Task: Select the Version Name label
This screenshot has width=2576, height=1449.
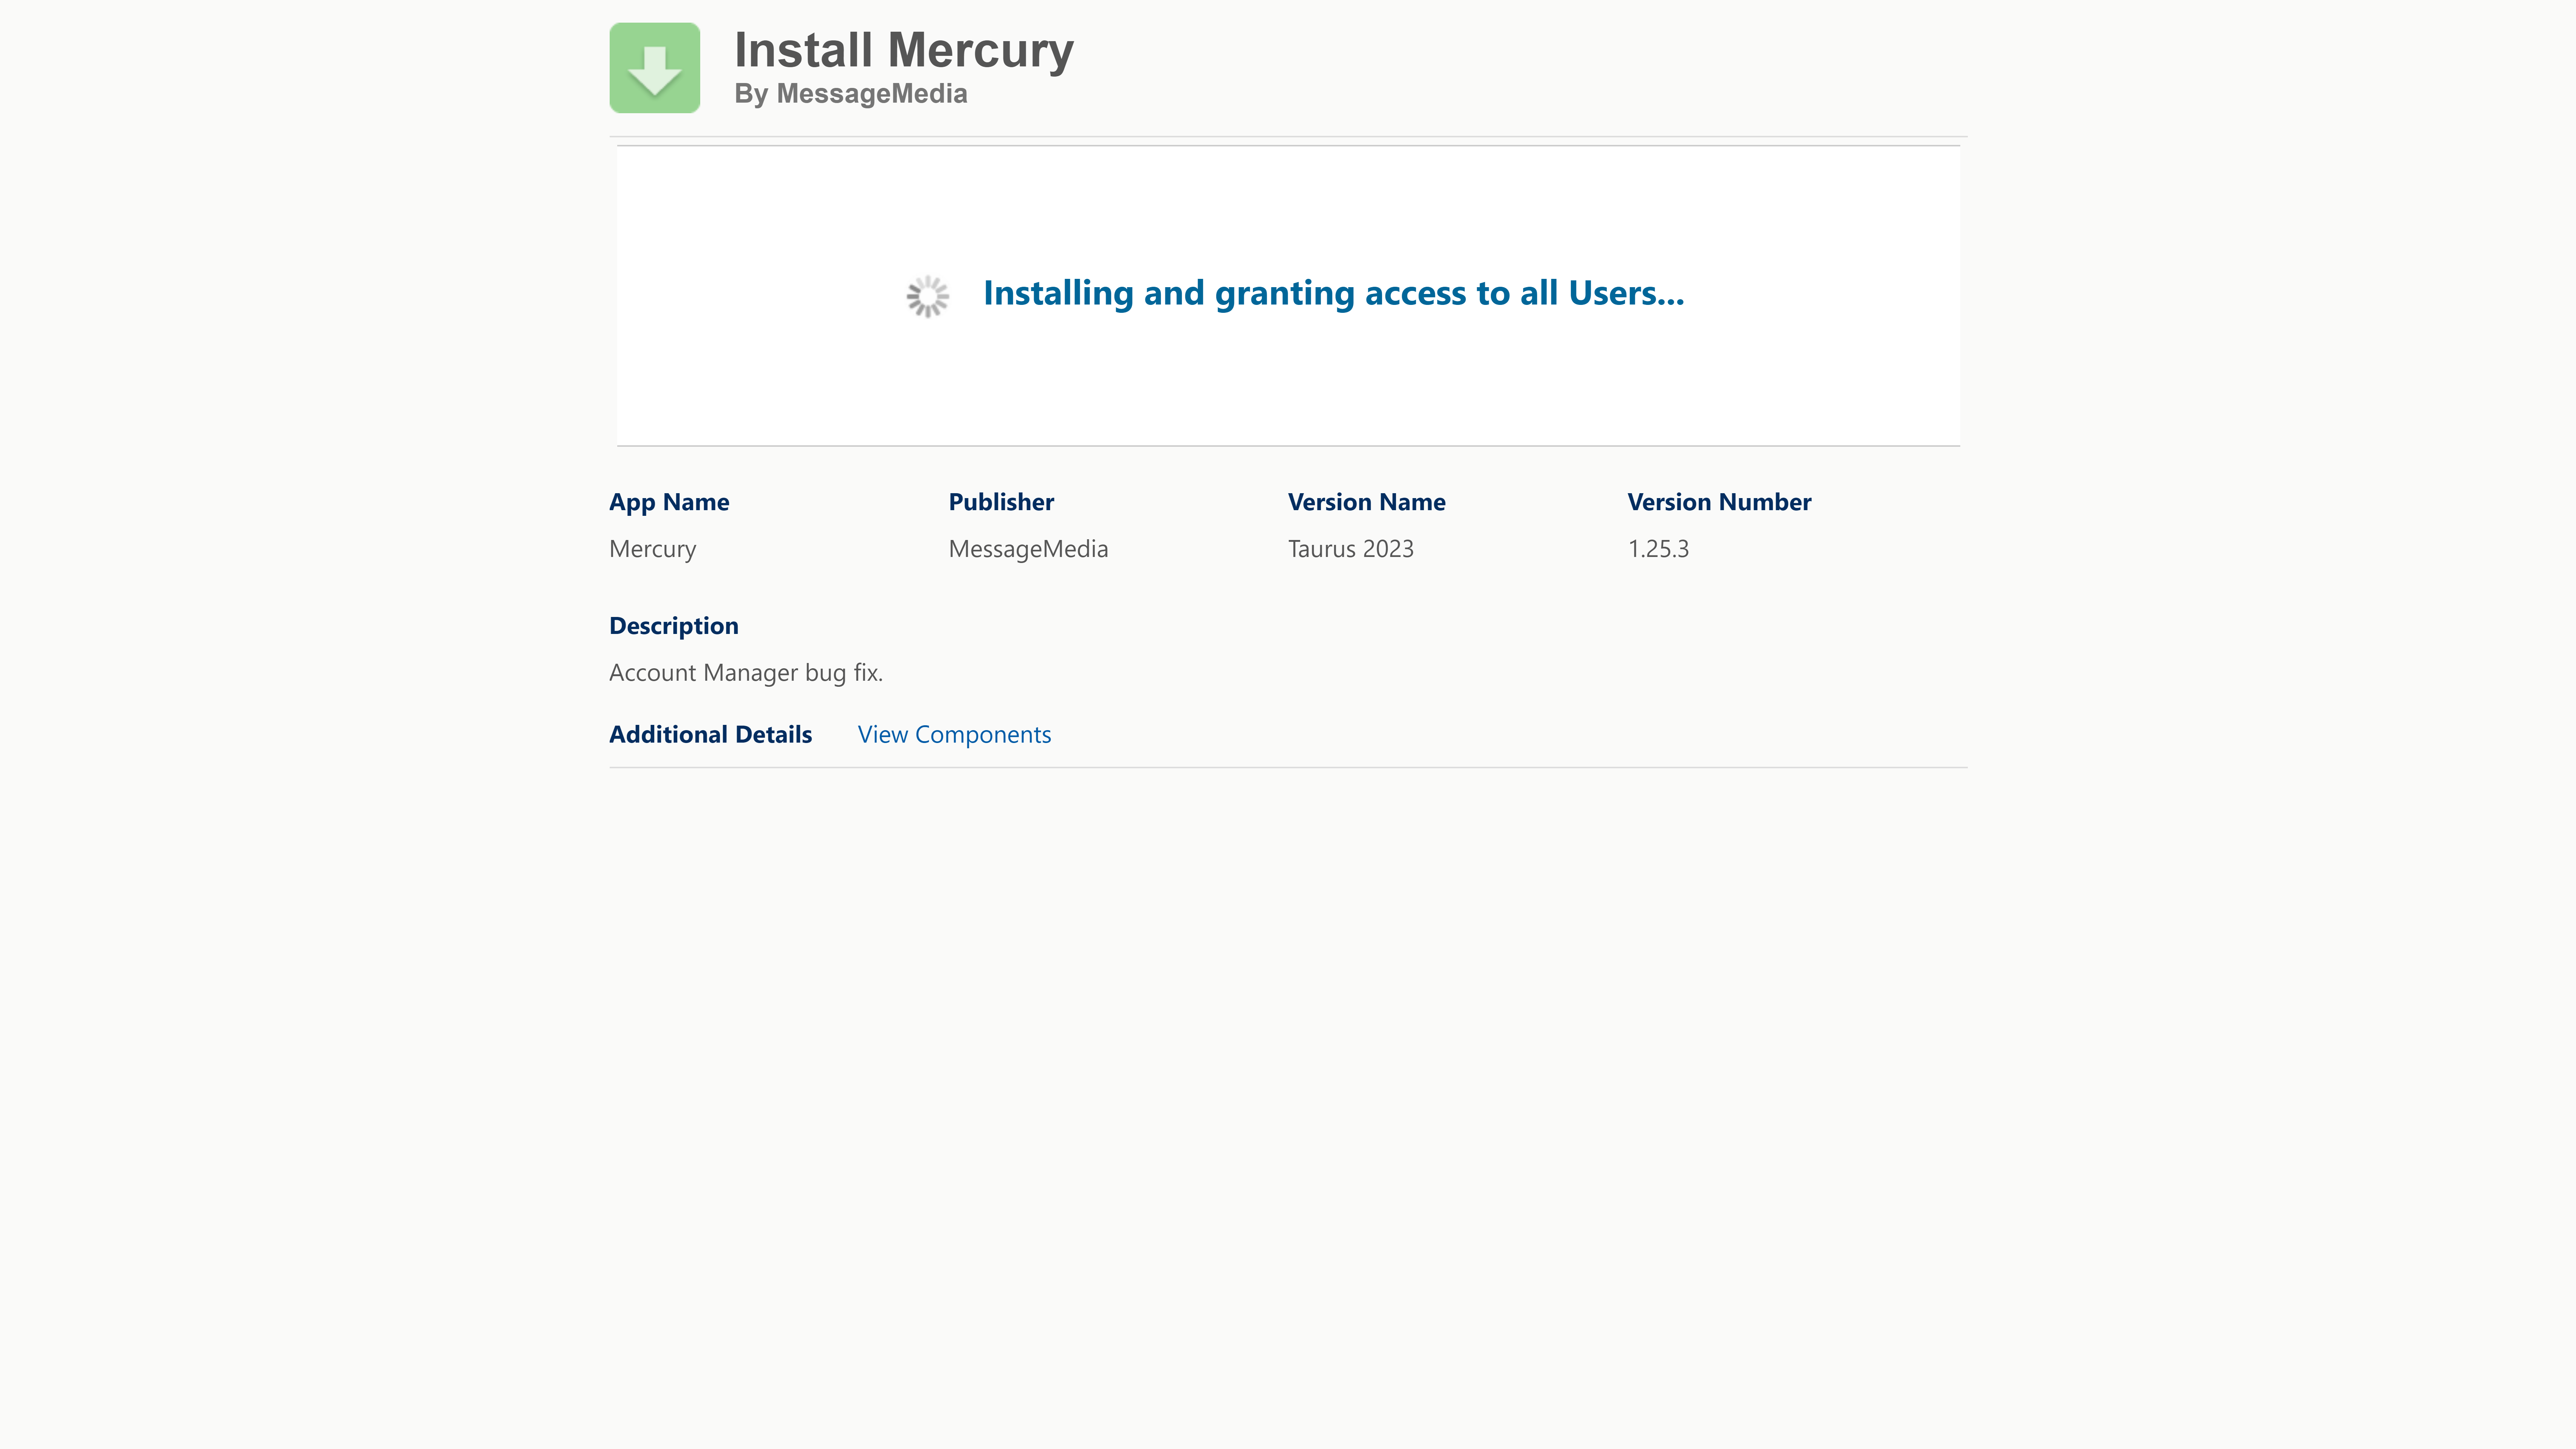Action: tap(1367, 502)
